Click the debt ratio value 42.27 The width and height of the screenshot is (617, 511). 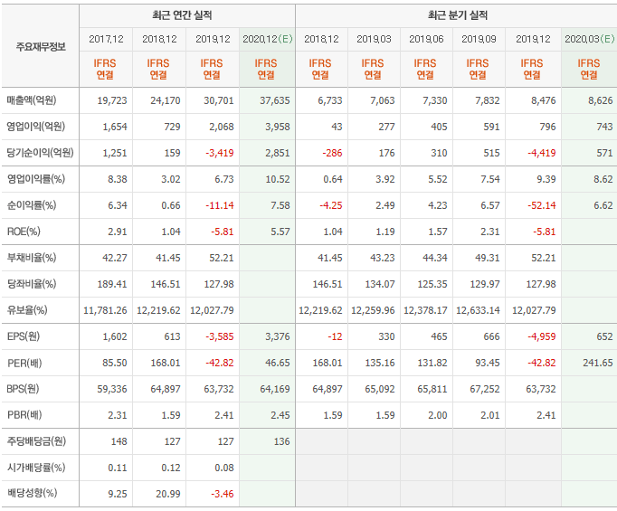point(115,258)
